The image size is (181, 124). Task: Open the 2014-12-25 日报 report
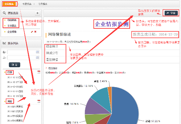[x=15, y=91]
